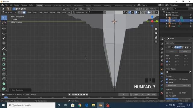Select the 3D Cursor tool
Screen dimensions: 193x108
point(4,23)
